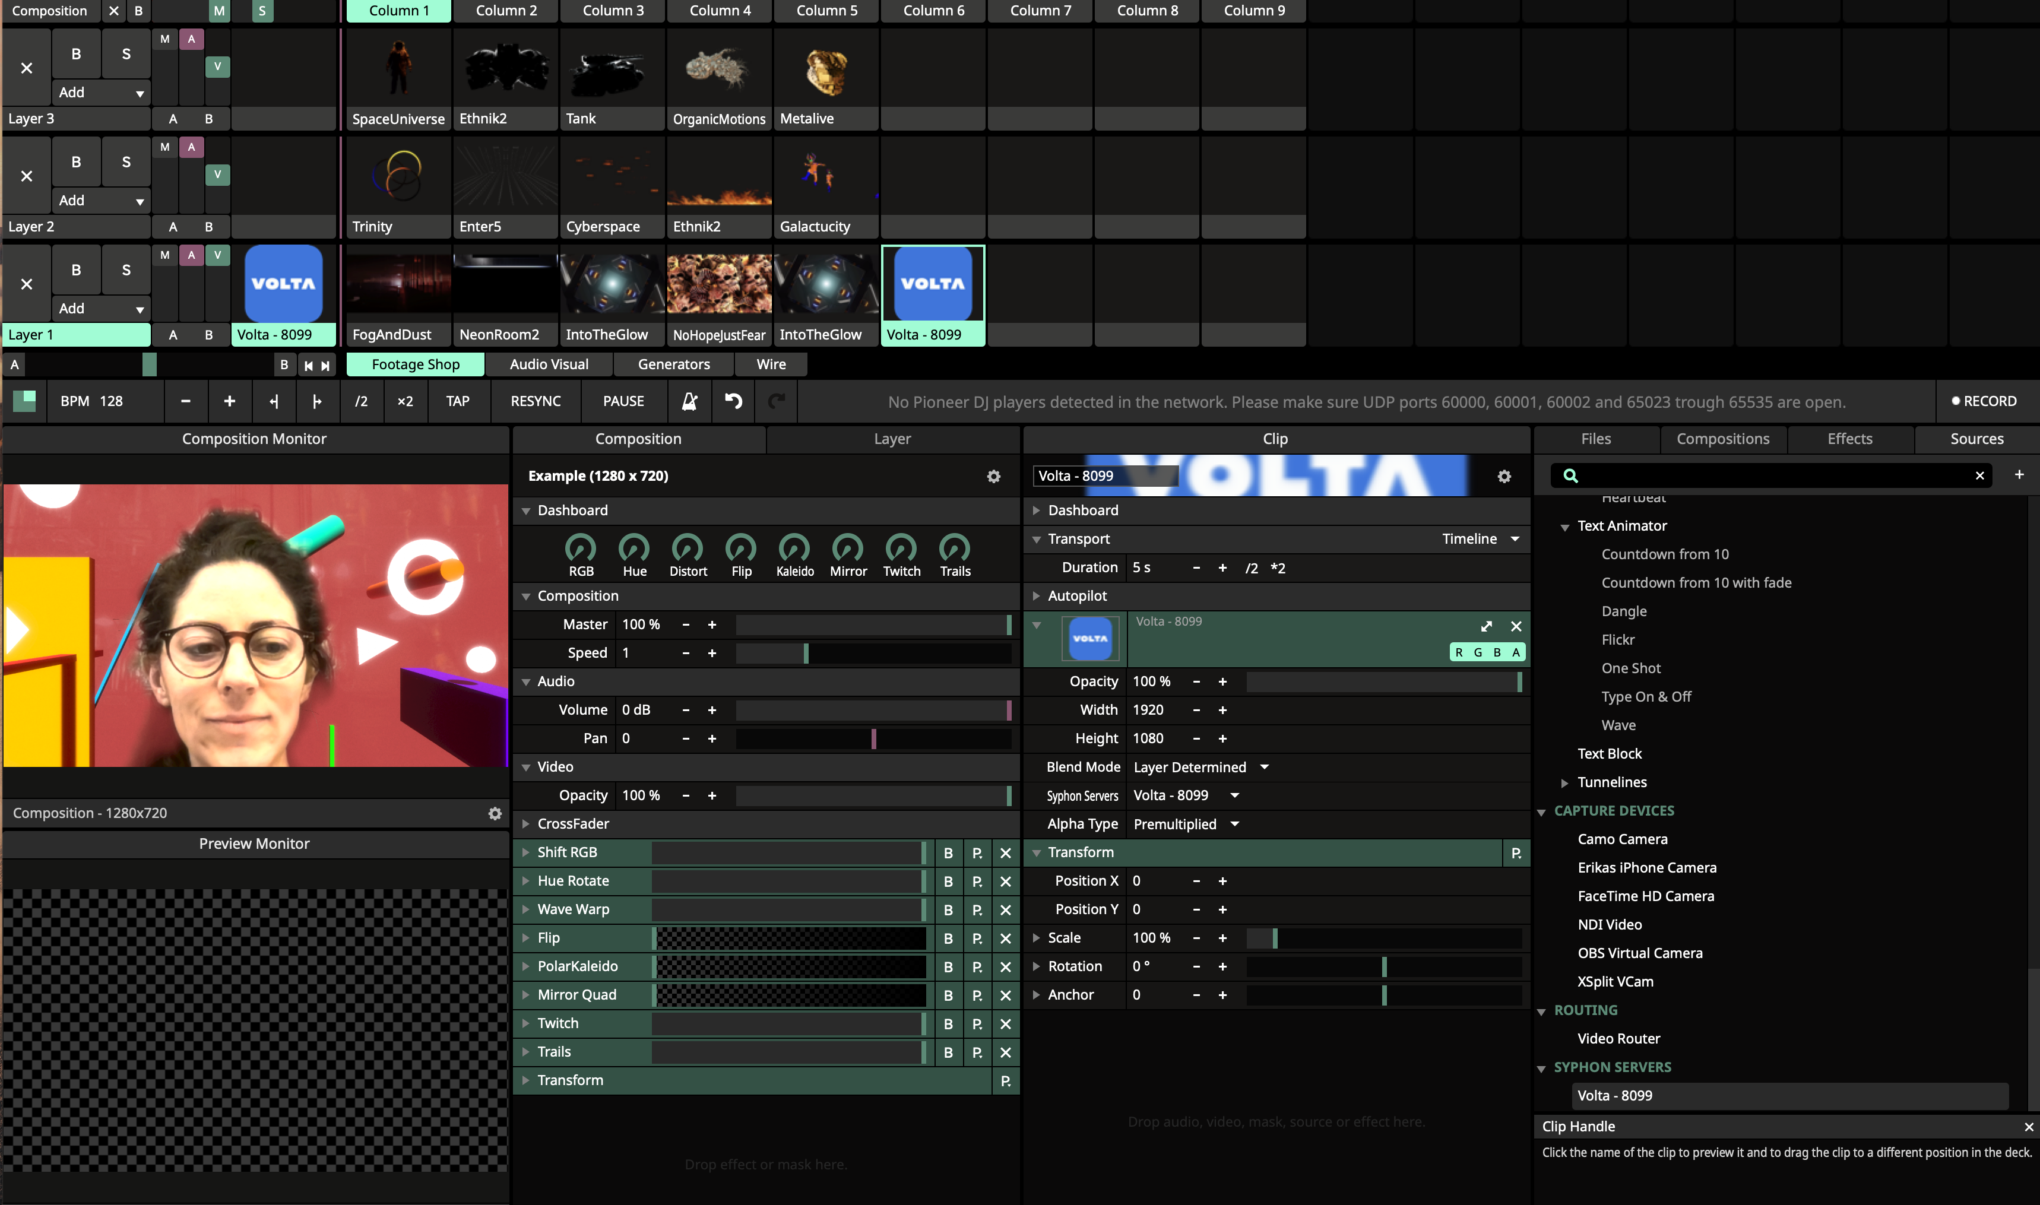Image resolution: width=2040 pixels, height=1205 pixels.
Task: Expand Volta source with fullscreen arrows icon
Action: coord(1486,626)
